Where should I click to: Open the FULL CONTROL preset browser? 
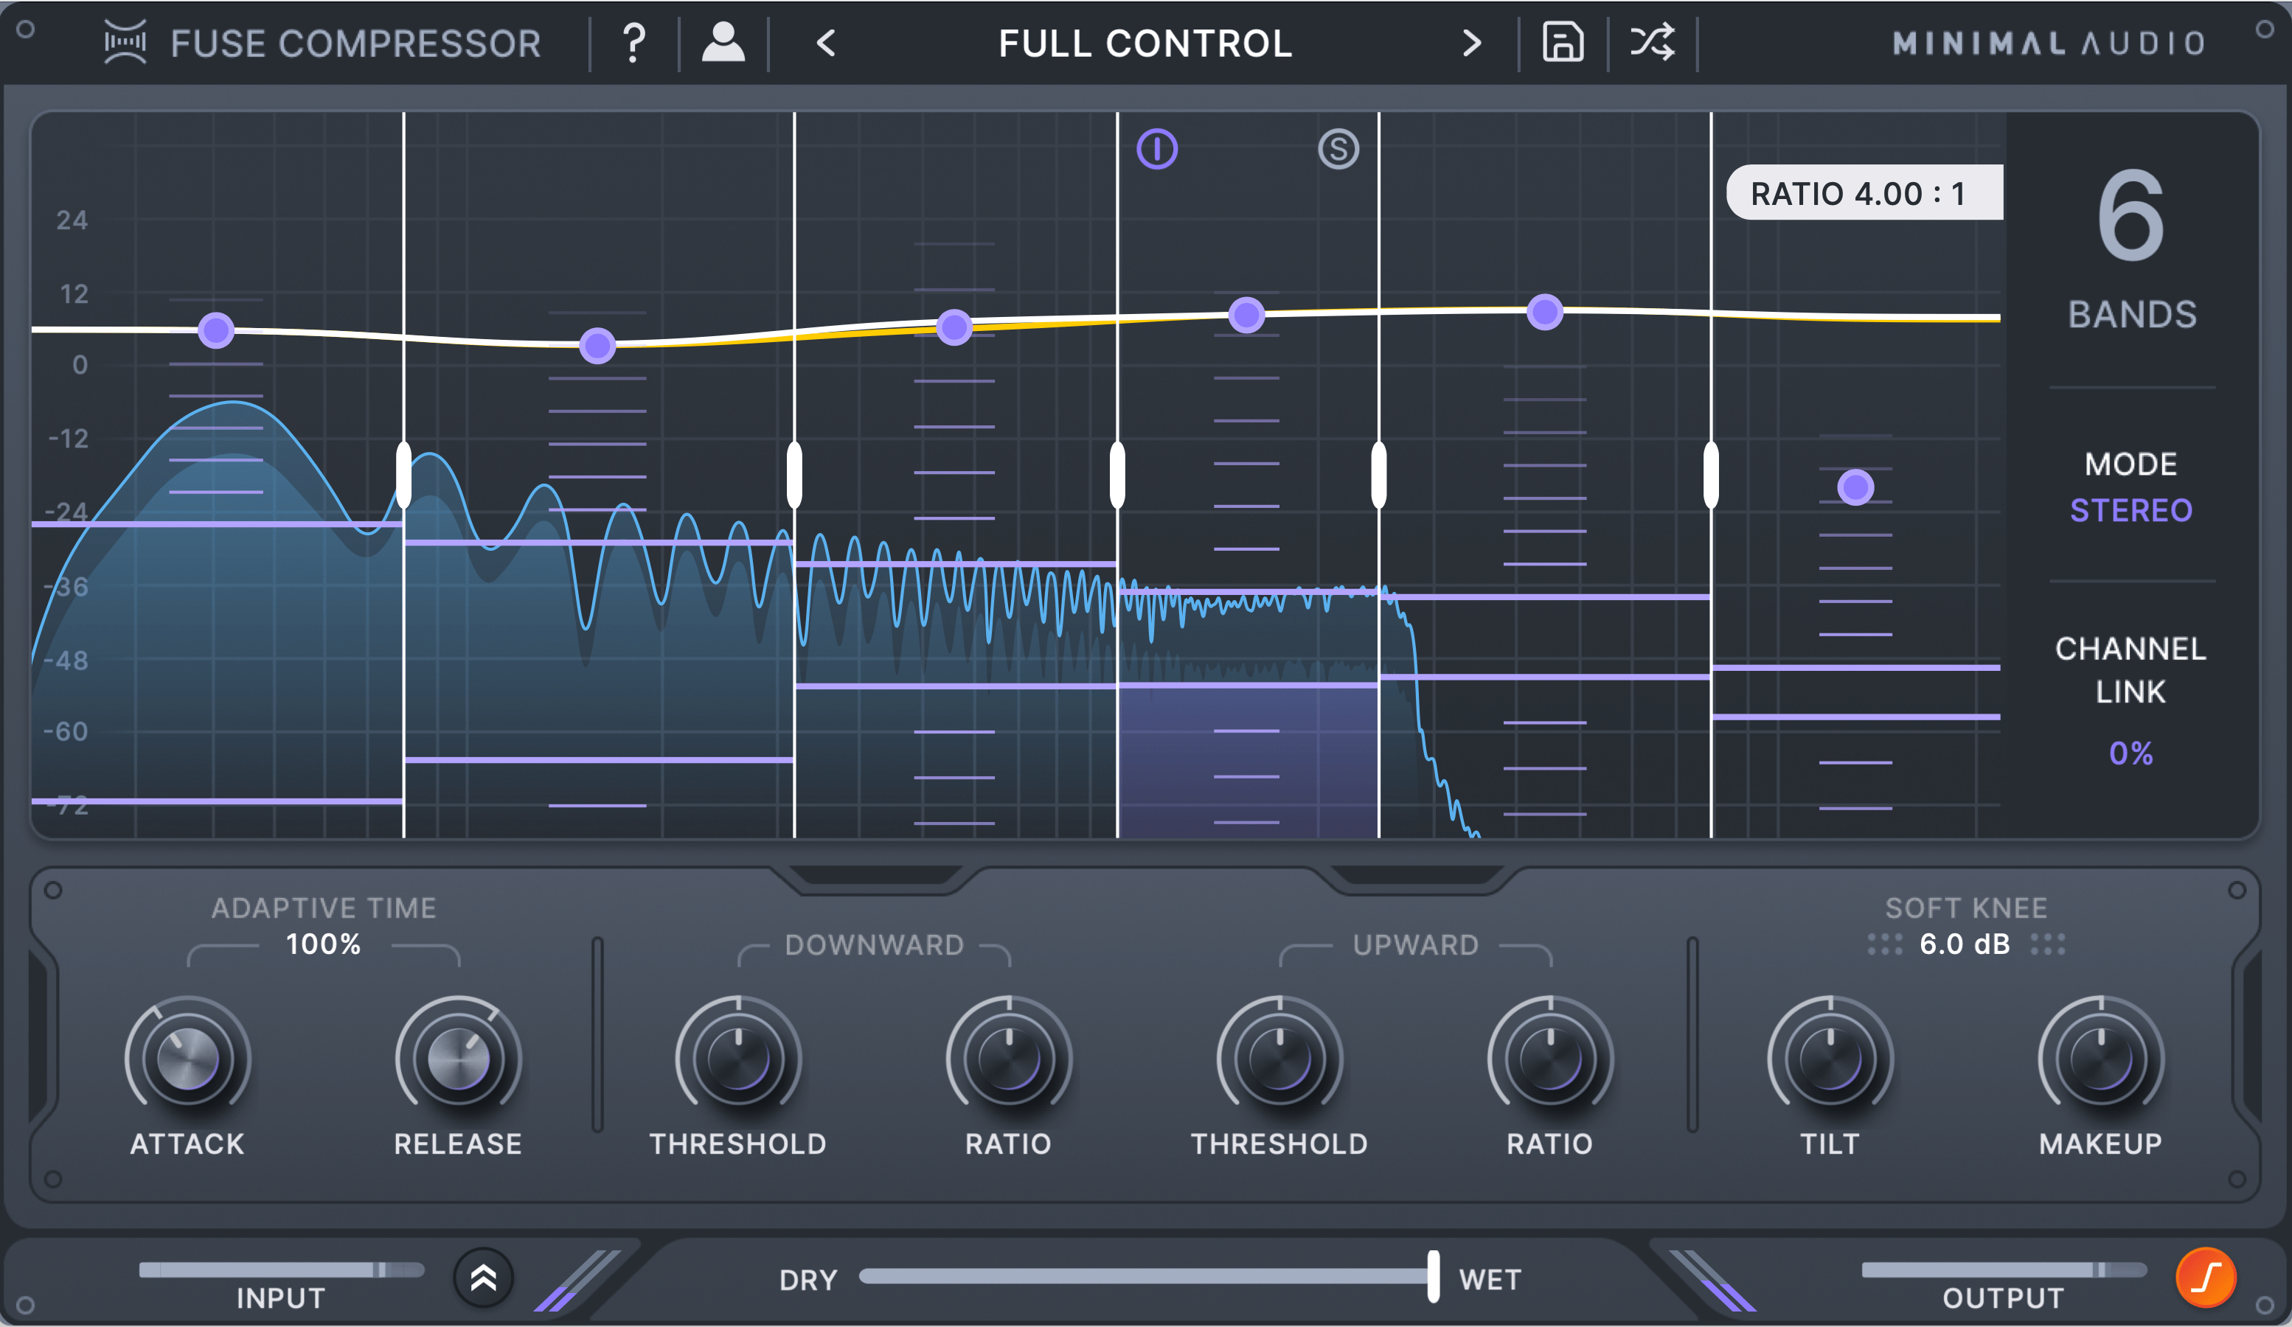pos(1145,43)
